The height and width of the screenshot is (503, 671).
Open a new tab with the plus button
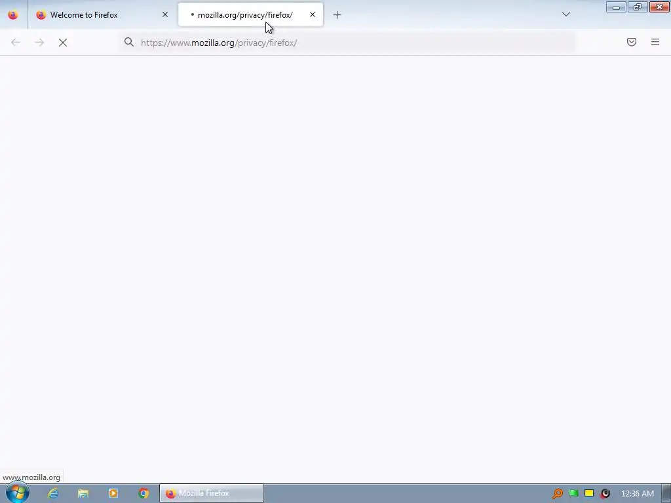point(337,15)
